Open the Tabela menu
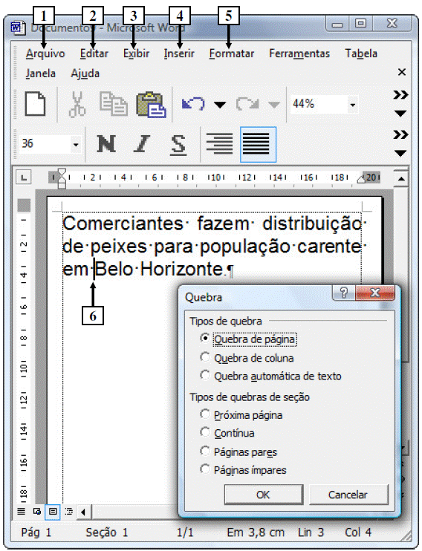This screenshot has width=422, height=551. (x=361, y=53)
